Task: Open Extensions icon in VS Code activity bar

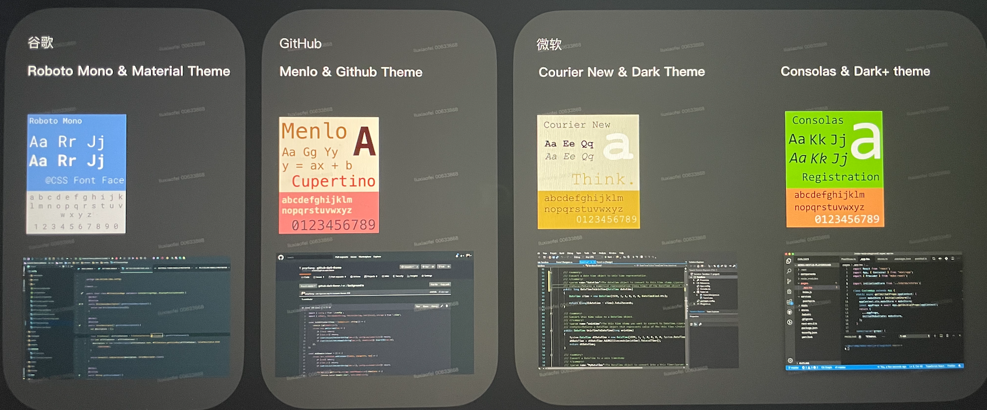Action: [x=789, y=302]
